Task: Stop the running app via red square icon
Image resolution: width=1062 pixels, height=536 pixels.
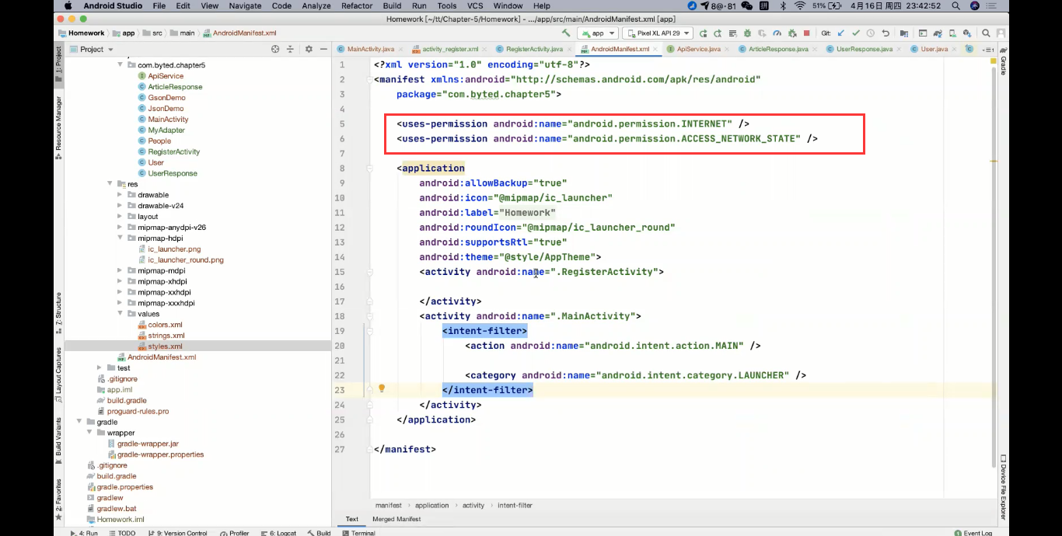Action: (x=806, y=33)
